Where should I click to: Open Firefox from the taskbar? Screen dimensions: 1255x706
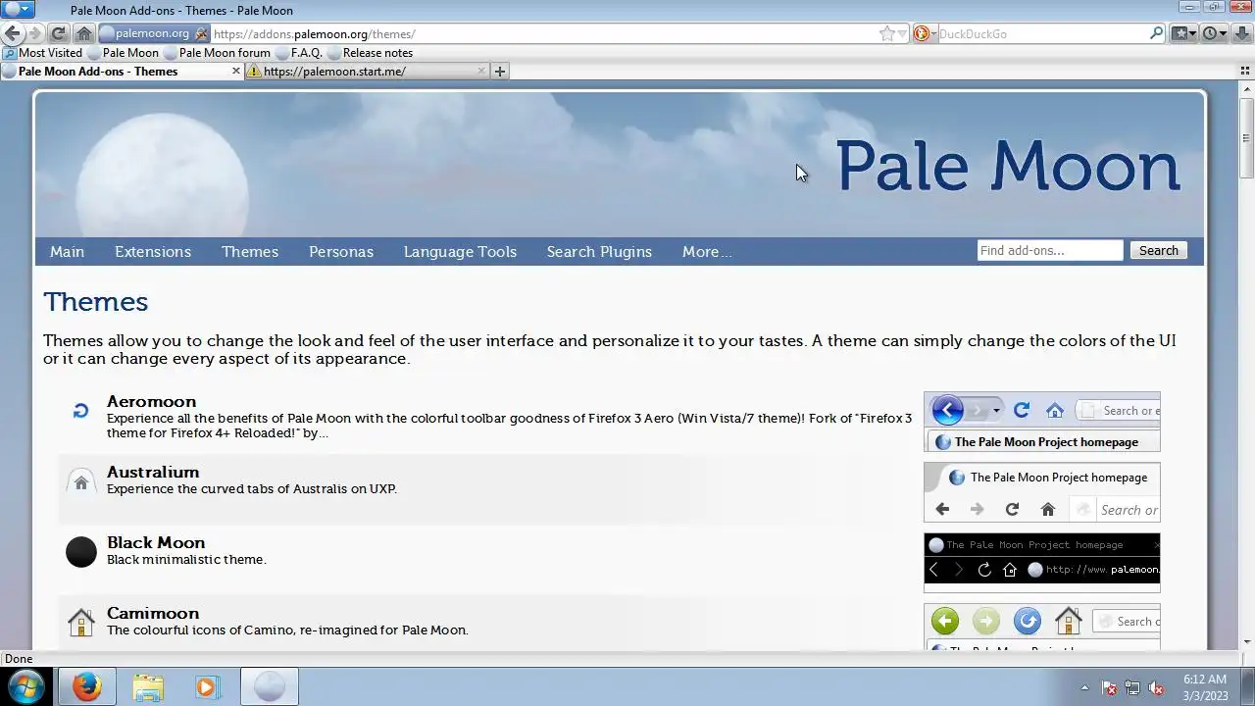coord(87,687)
